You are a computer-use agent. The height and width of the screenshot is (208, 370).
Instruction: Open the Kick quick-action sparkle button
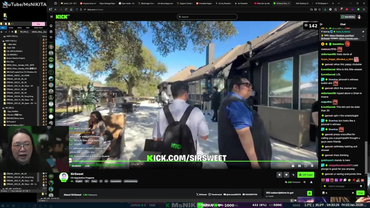pyautogui.click(x=293, y=175)
